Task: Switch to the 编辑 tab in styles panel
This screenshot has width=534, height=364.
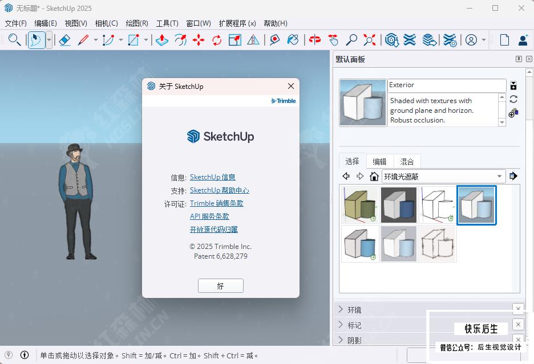Action: pyautogui.click(x=380, y=161)
